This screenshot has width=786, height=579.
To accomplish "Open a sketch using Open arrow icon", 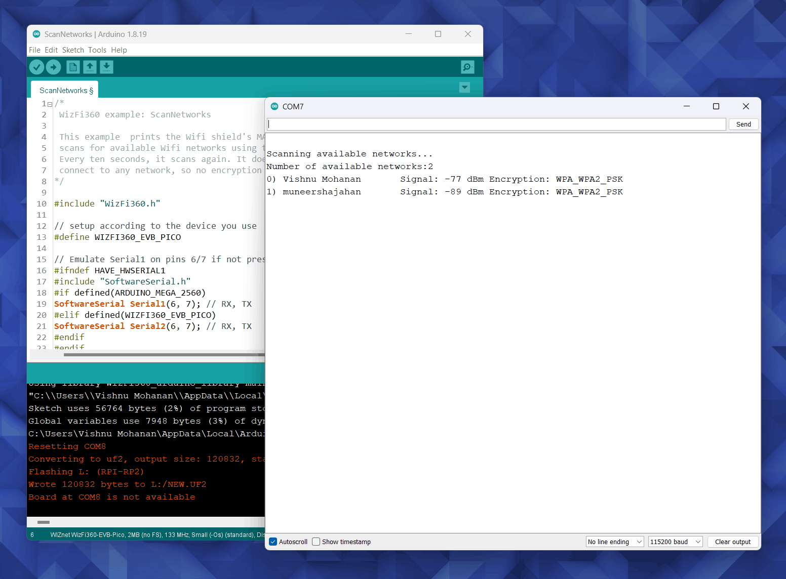I will click(90, 67).
